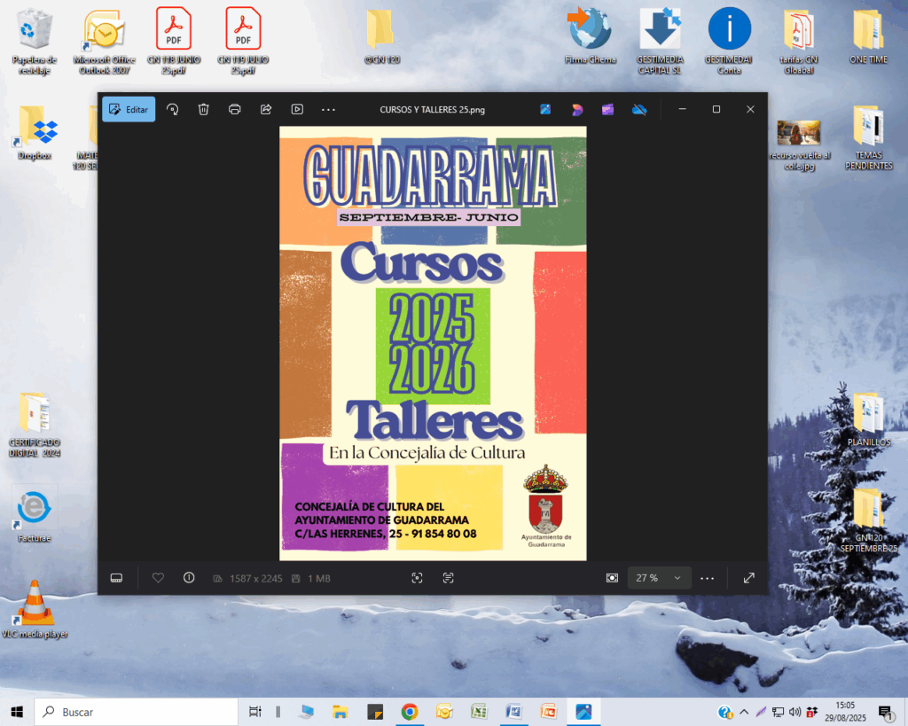This screenshot has height=726, width=908.
Task: Open the Photos app icon in title bar
Action: click(545, 109)
